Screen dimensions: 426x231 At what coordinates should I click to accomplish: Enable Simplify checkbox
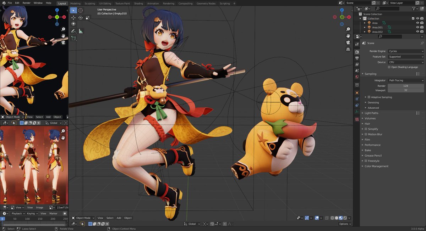pos(366,129)
